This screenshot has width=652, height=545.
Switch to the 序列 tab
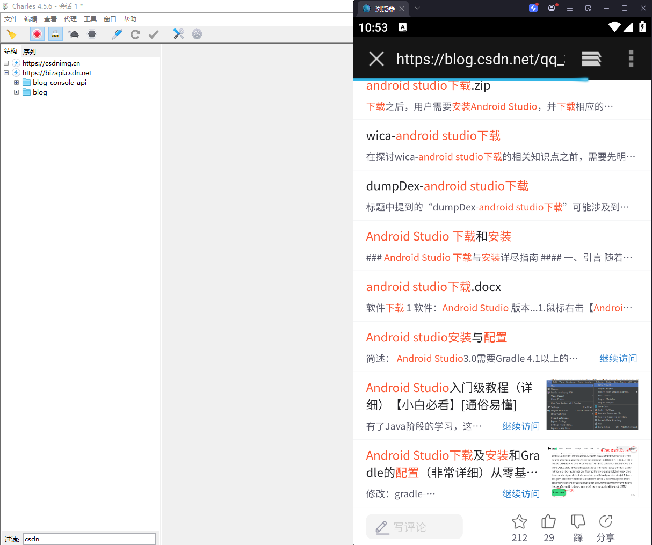(30, 52)
